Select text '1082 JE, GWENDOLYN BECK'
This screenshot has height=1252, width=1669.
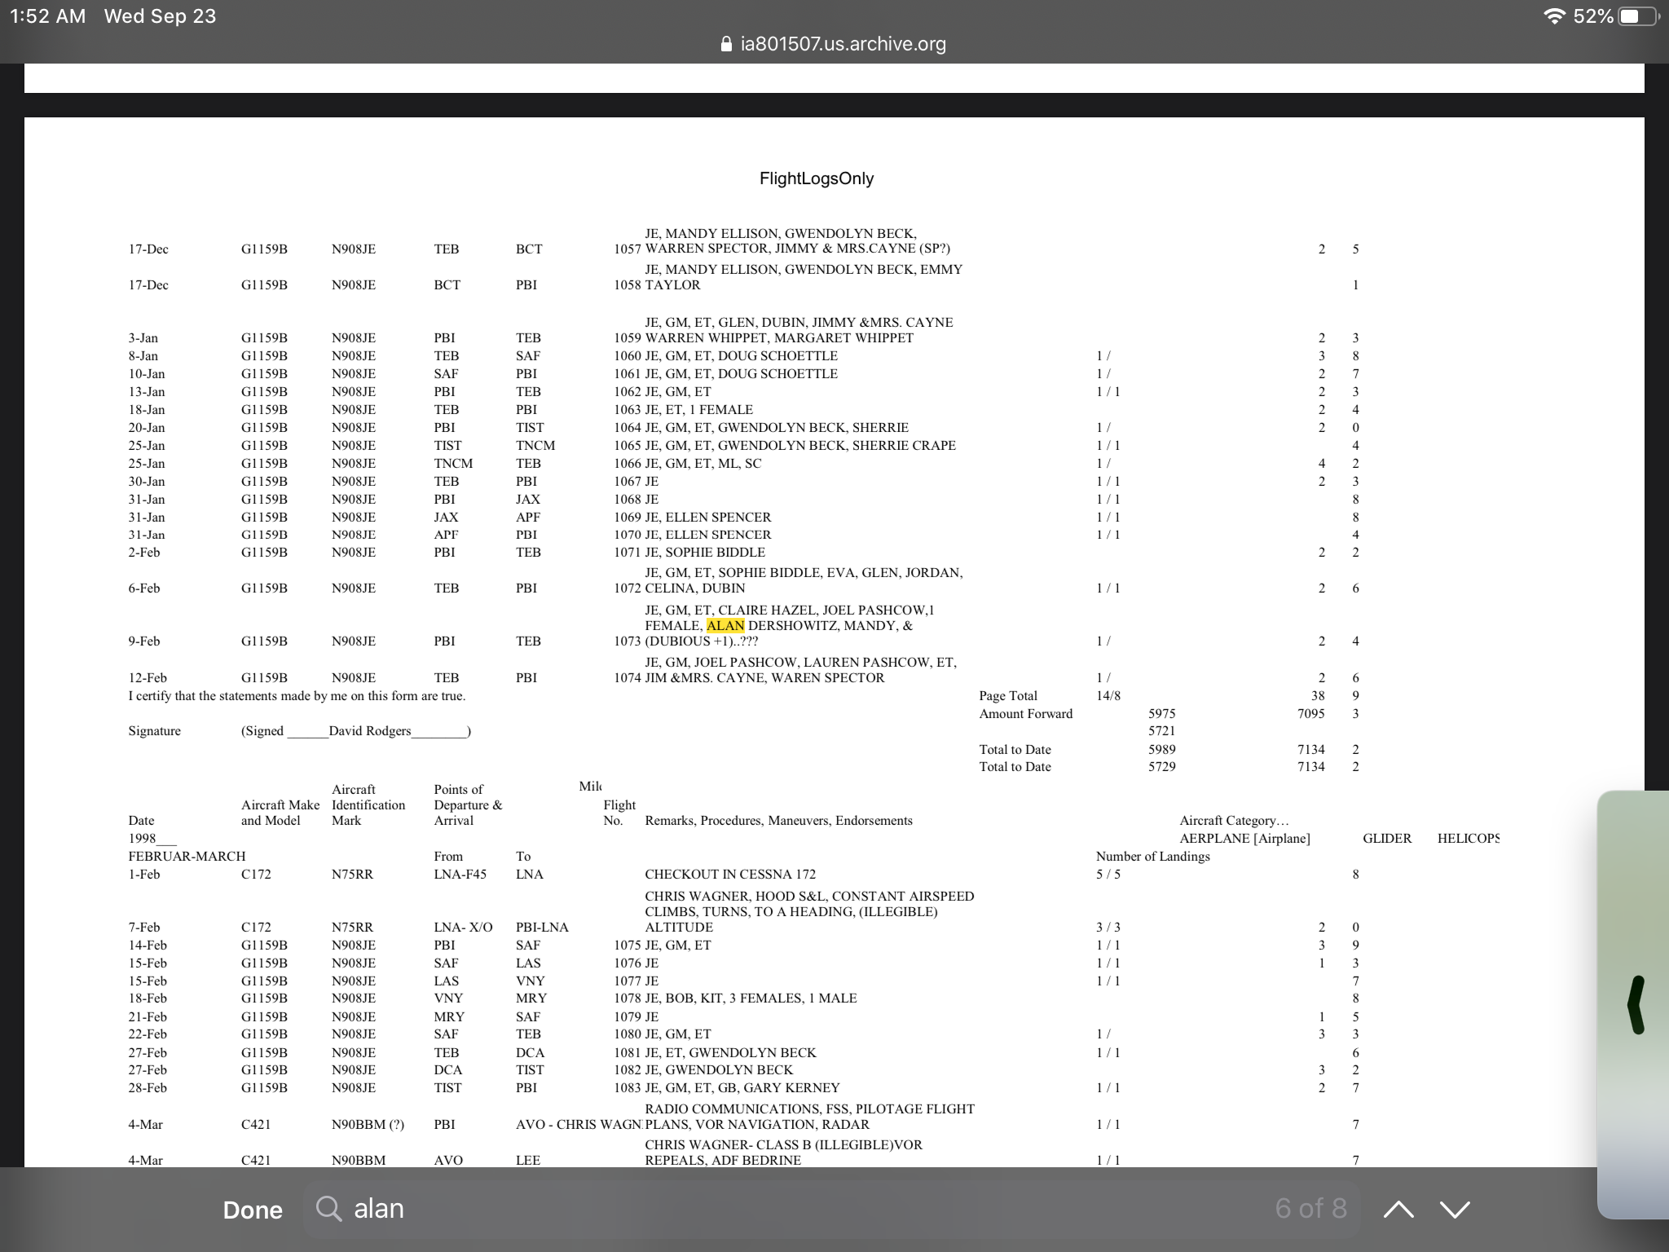[x=703, y=1070]
